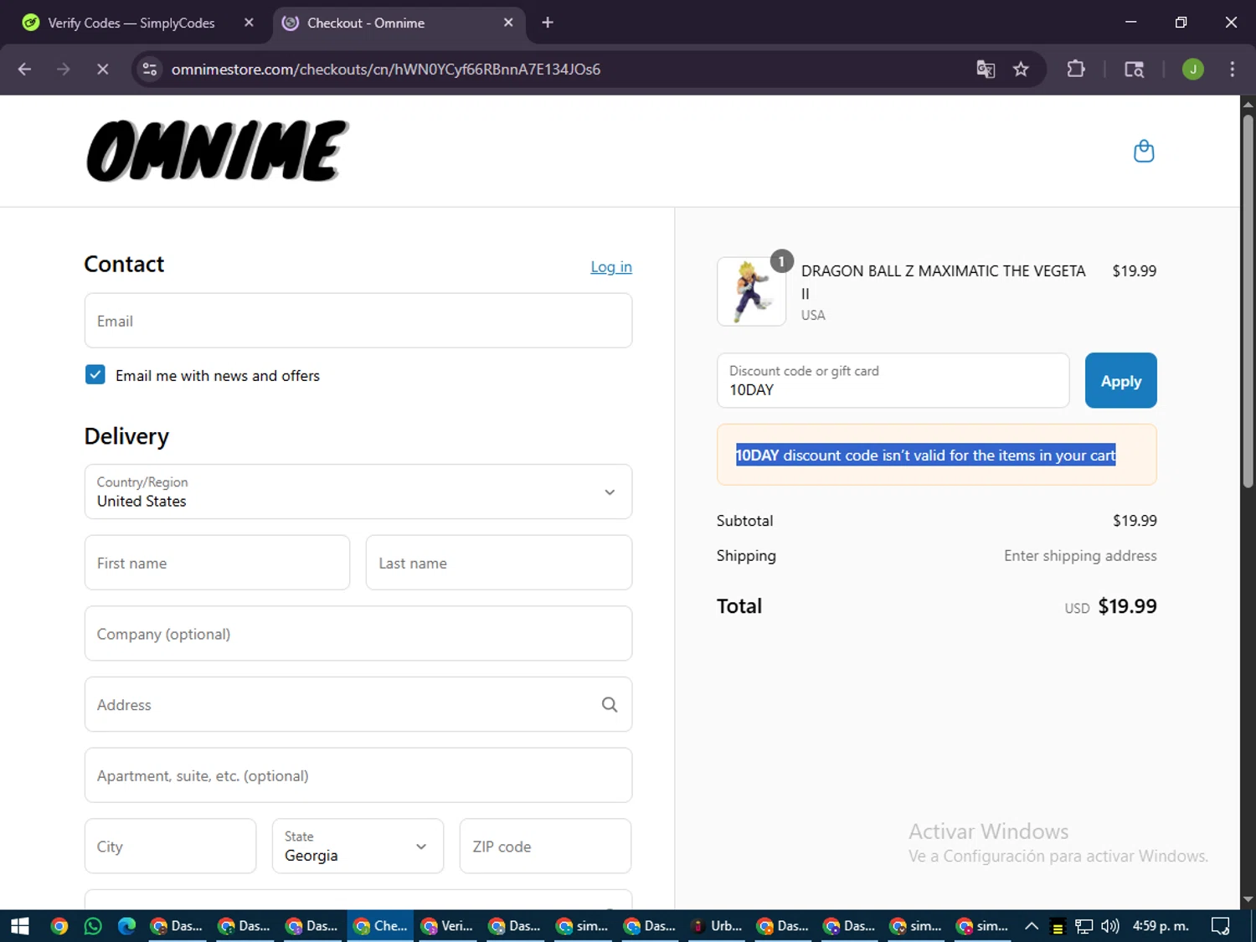Click the Apartment, suite, etc. field
Screen dimensions: 1256x942
[x=358, y=775]
